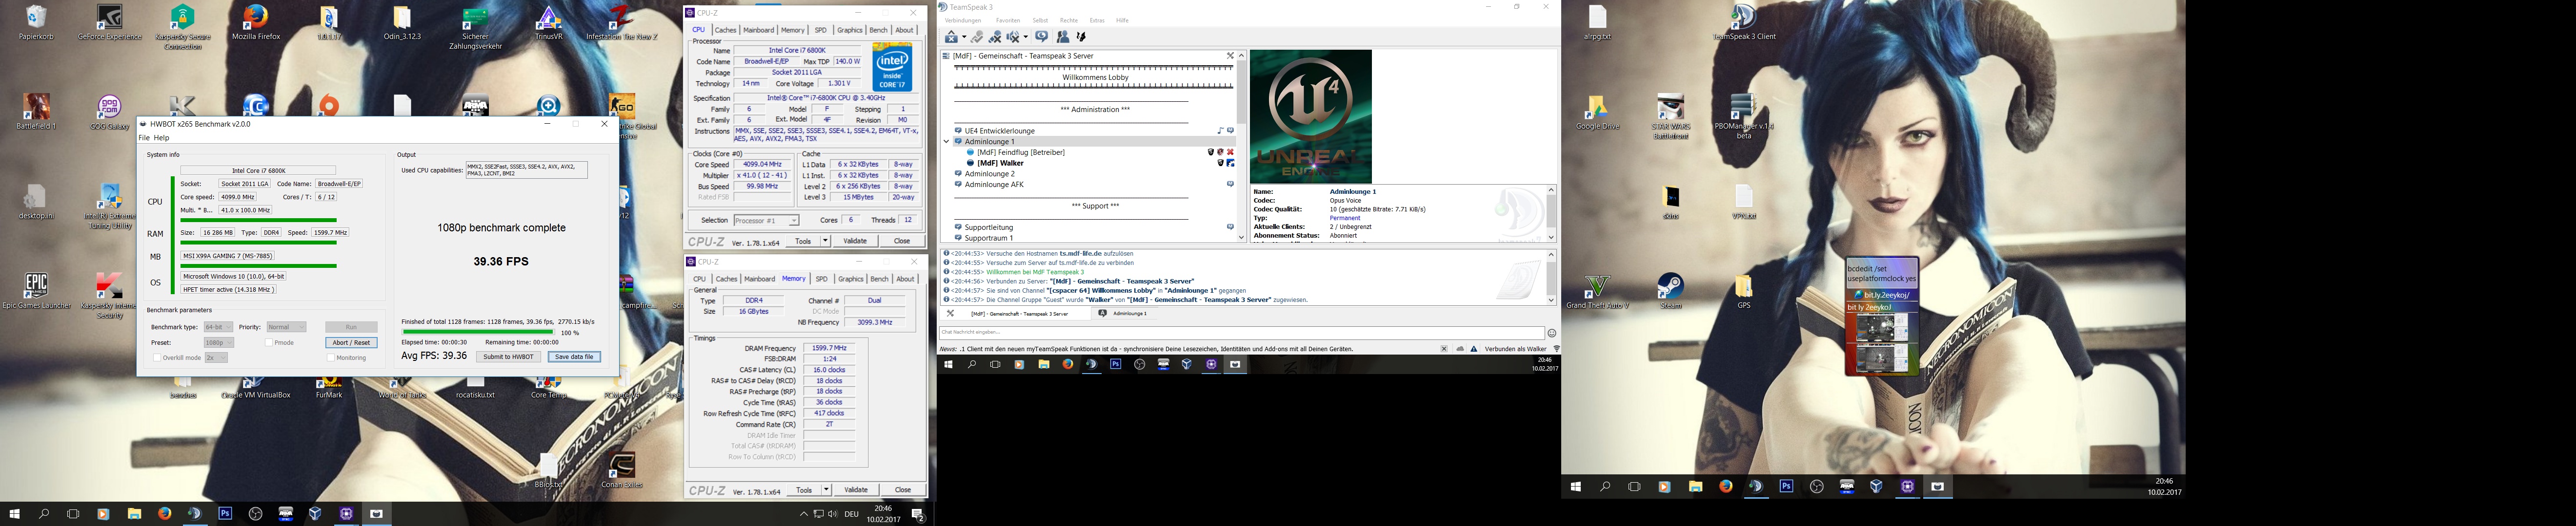Open Battlefield 1 desktop shortcut
2576x526 pixels.
tap(36, 112)
